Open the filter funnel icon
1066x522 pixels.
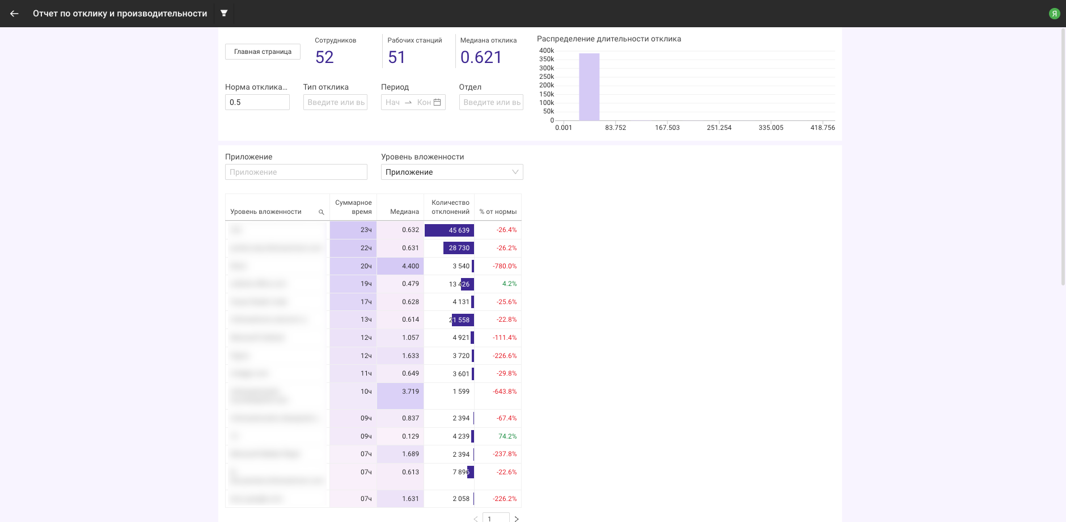tap(224, 13)
